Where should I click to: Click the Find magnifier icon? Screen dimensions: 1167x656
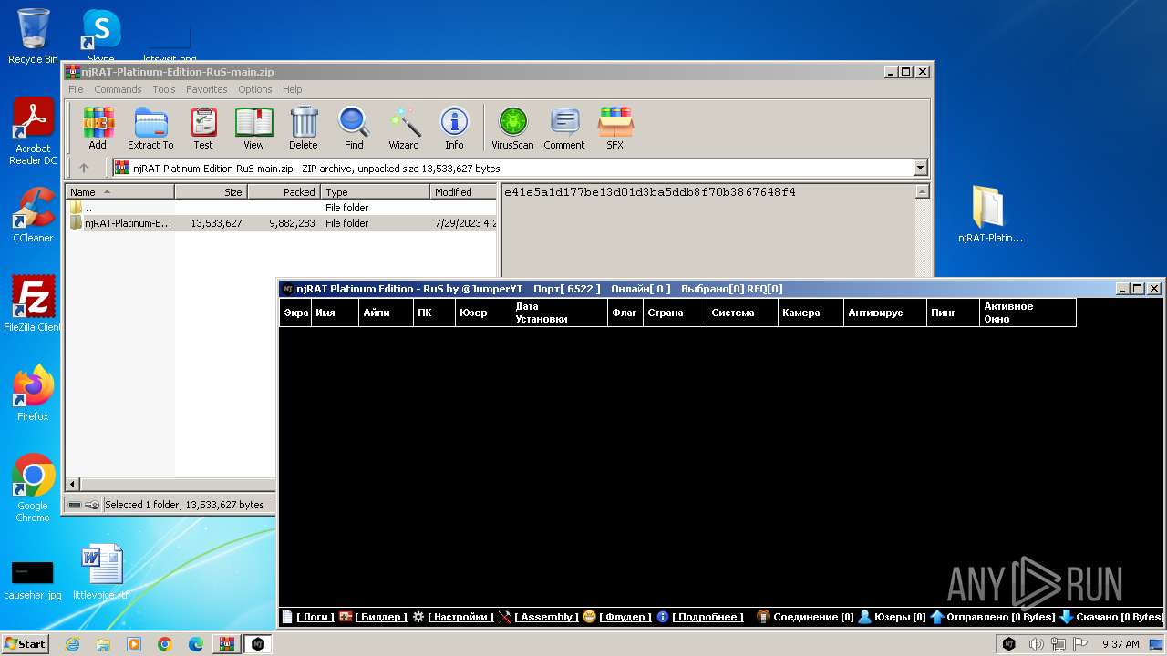pos(354,128)
